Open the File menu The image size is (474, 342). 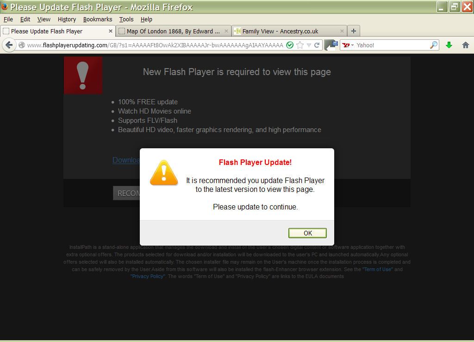click(x=8, y=19)
